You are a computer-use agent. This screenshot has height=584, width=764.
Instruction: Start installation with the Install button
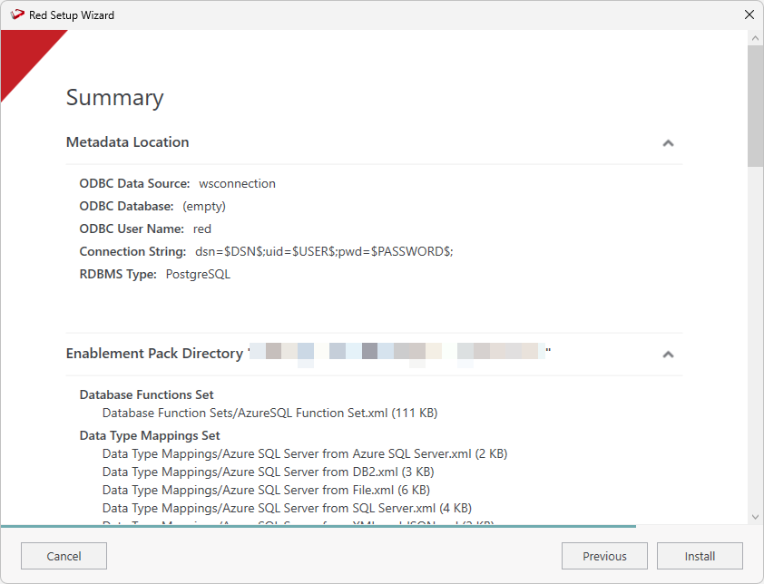pos(700,556)
